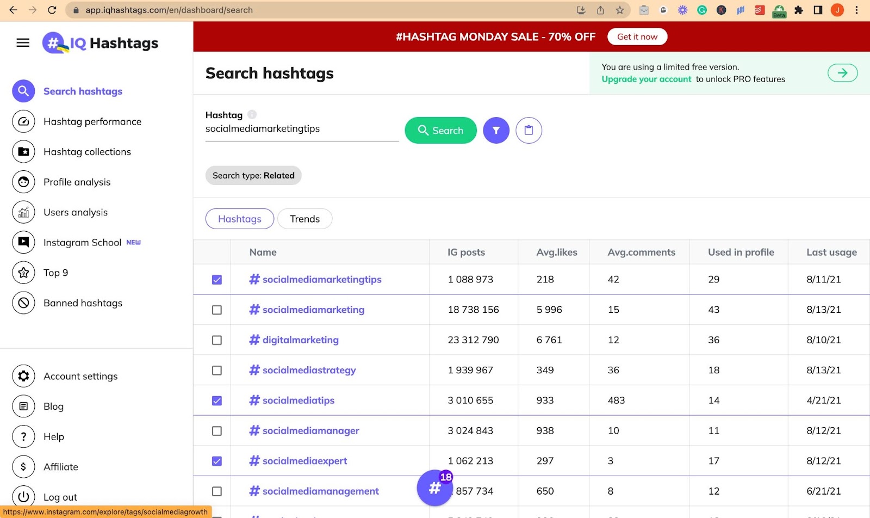Image resolution: width=870 pixels, height=518 pixels.
Task: Check the socialmediamarketing row checkbox
Action: coord(217,310)
